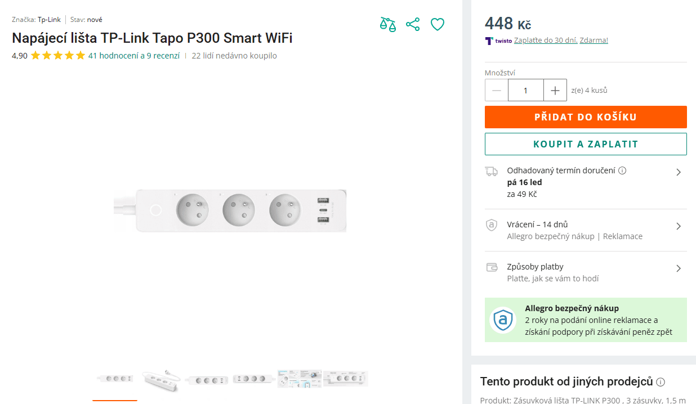Screen dimensions: 696x404
Task: Click the delivery truck icon
Action: click(x=491, y=170)
